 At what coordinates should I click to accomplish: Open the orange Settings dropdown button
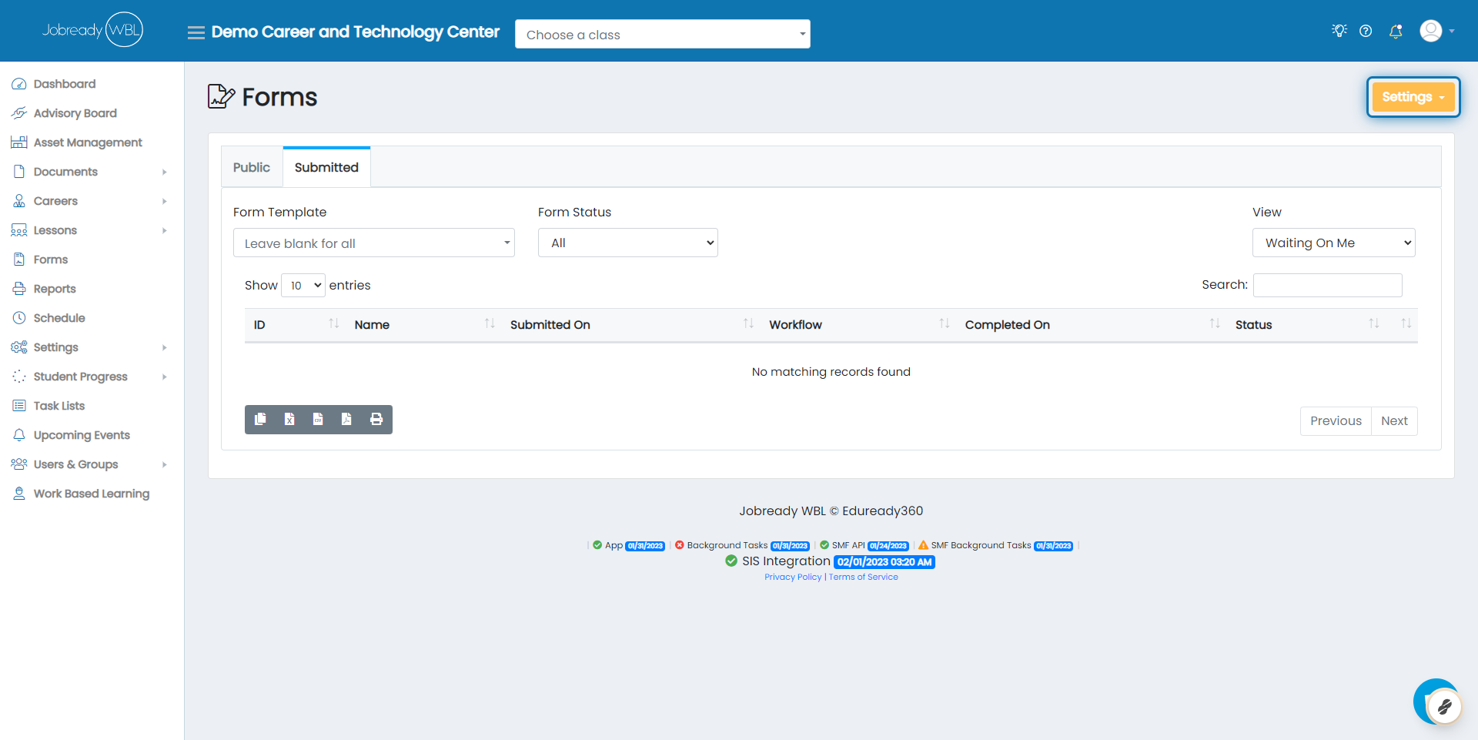point(1413,97)
